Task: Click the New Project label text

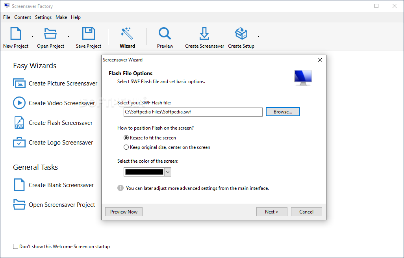Action: pos(16,46)
